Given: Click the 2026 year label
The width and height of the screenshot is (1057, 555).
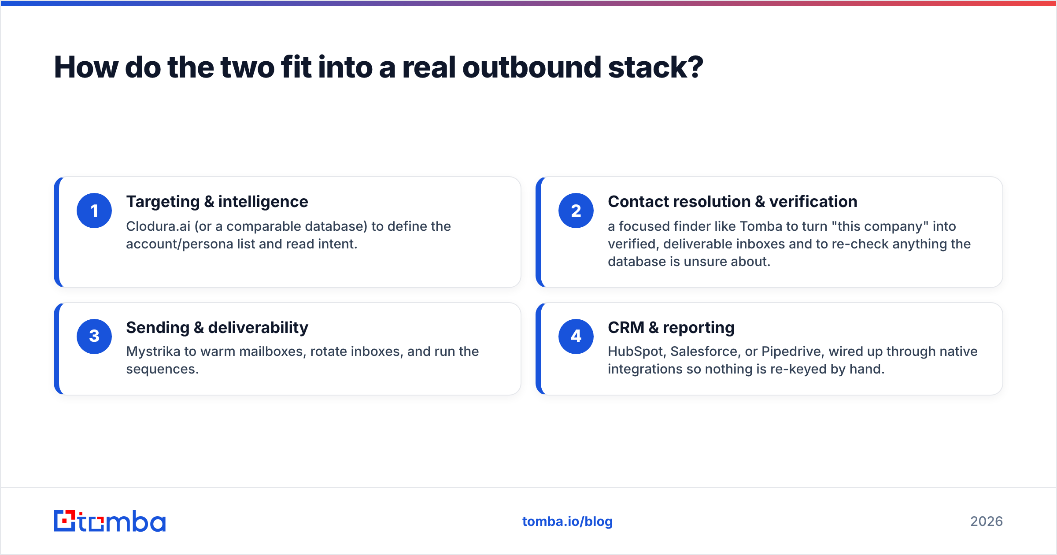Looking at the screenshot, I should click(x=987, y=522).
